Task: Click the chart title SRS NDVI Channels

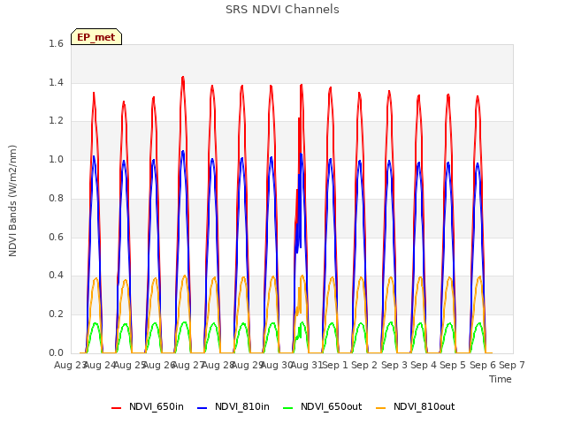Action: click(282, 10)
